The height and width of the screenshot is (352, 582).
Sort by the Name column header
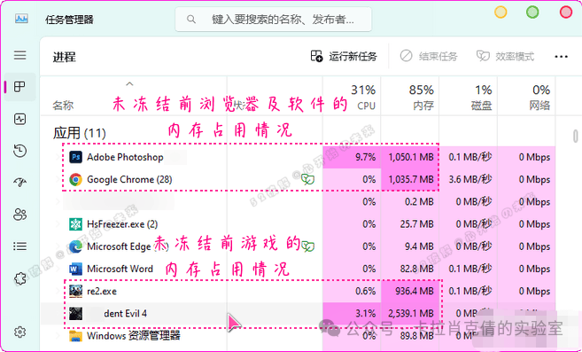[63, 106]
